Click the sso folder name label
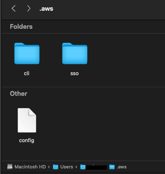The image size is (165, 174). pyautogui.click(x=74, y=73)
